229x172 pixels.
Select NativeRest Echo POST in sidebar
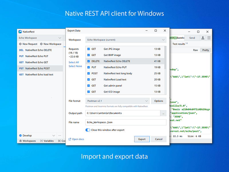[40, 69]
